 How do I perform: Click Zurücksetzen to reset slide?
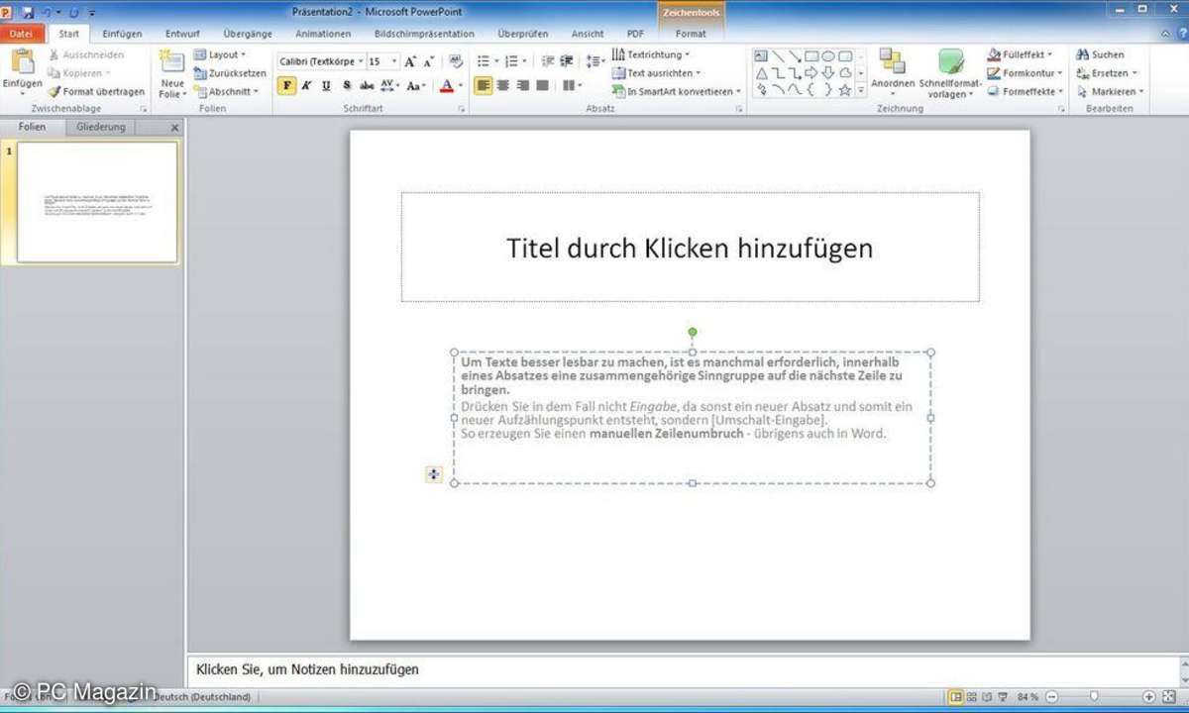pyautogui.click(x=230, y=73)
